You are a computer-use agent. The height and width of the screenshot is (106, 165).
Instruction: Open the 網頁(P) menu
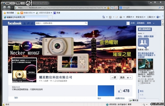(x=130, y=17)
